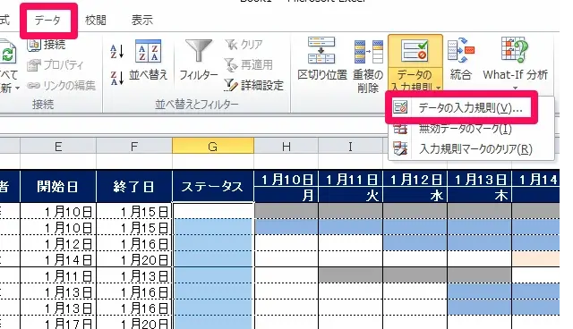Expand the データの入力規則 dropdown arrow
Screen dimensions: 573x329
438,88
